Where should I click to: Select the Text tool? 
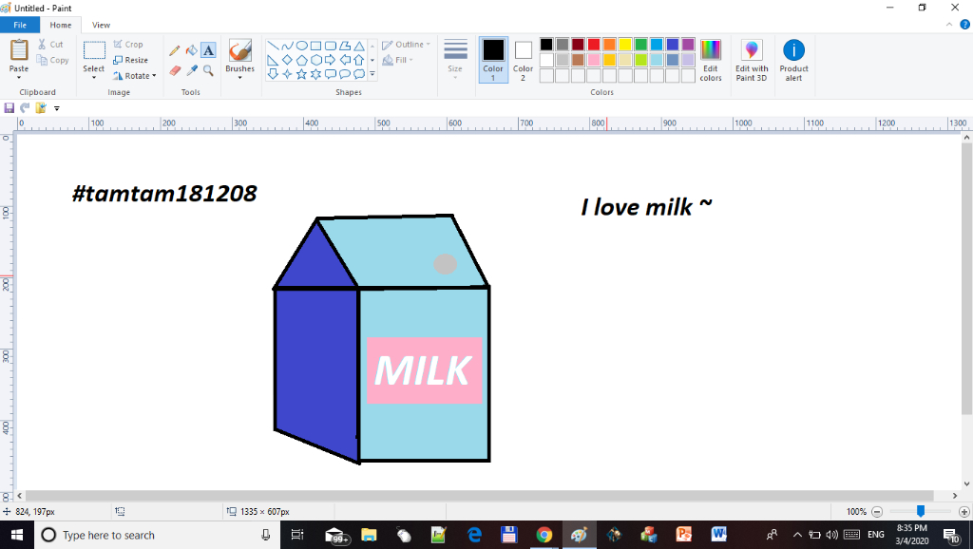pyautogui.click(x=208, y=51)
